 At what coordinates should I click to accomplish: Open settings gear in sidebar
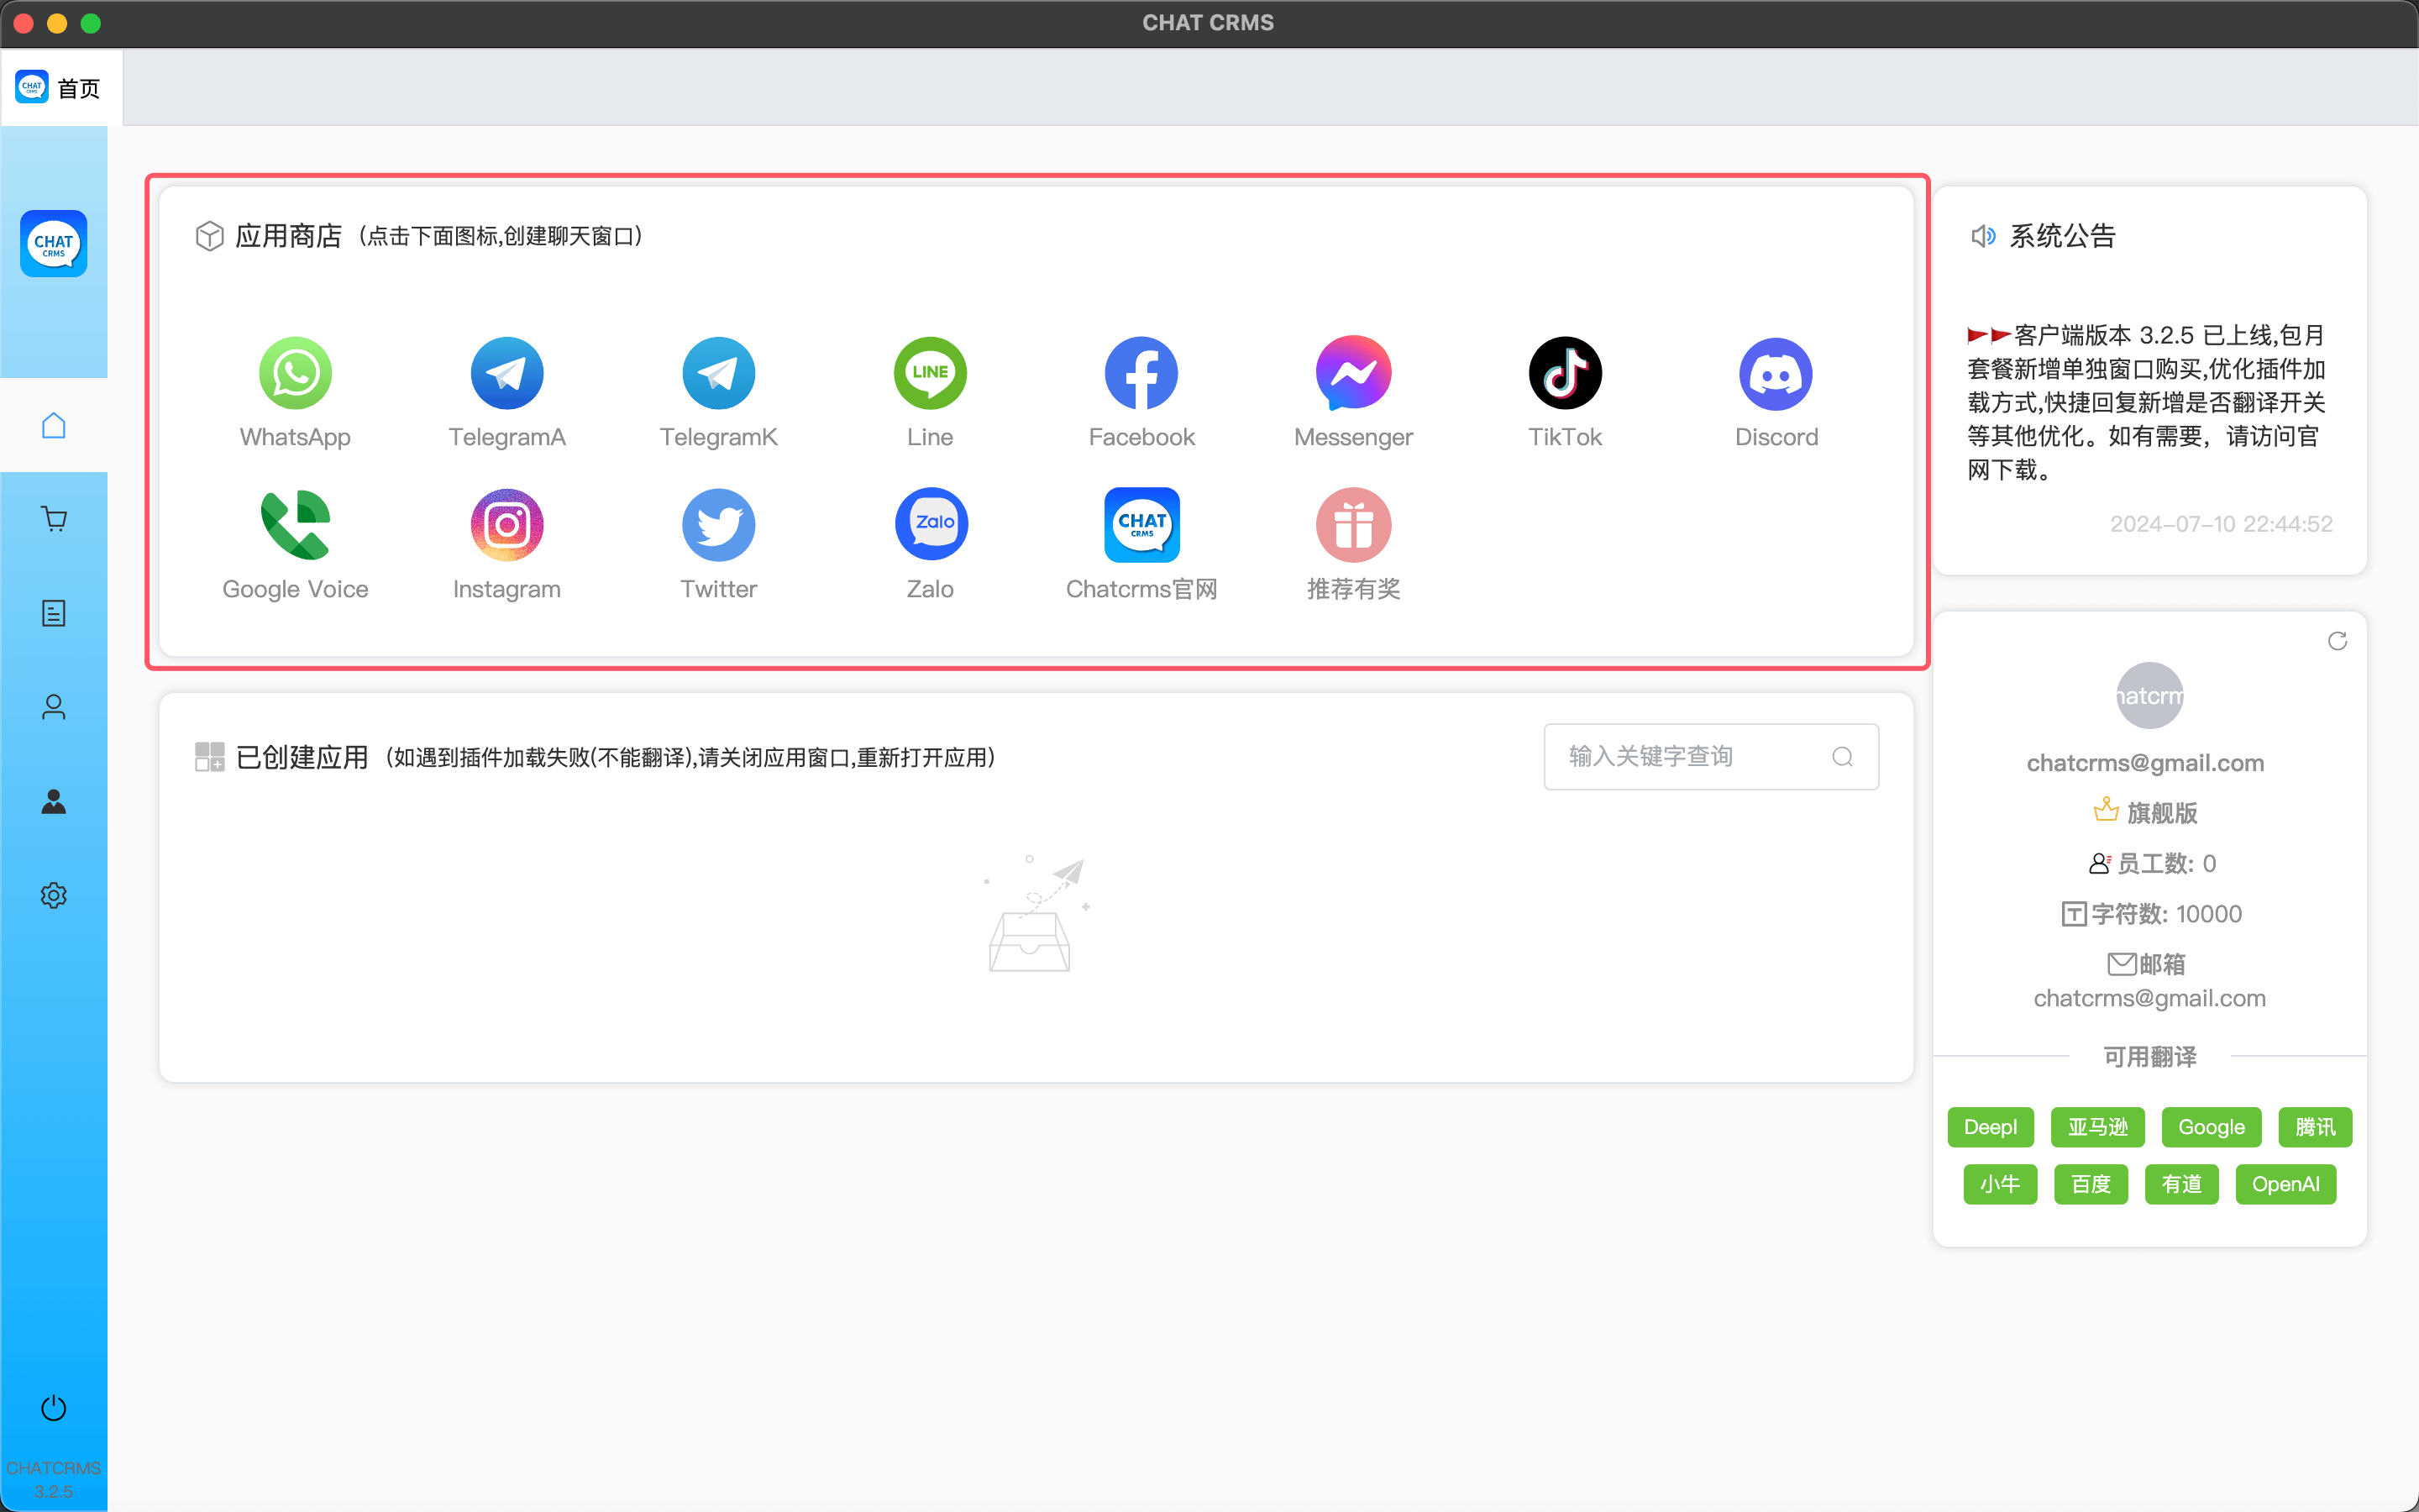[54, 895]
